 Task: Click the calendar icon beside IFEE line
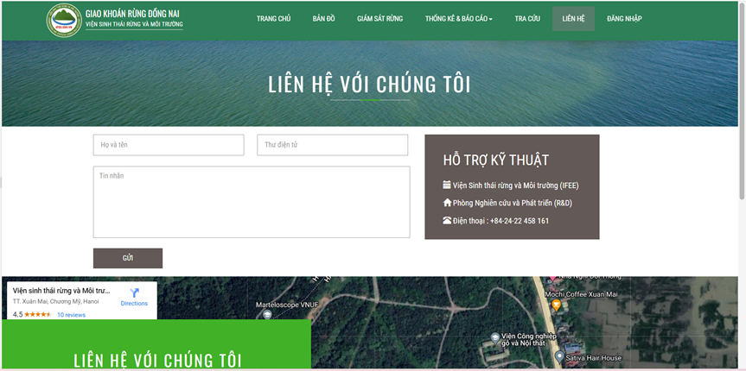click(447, 185)
